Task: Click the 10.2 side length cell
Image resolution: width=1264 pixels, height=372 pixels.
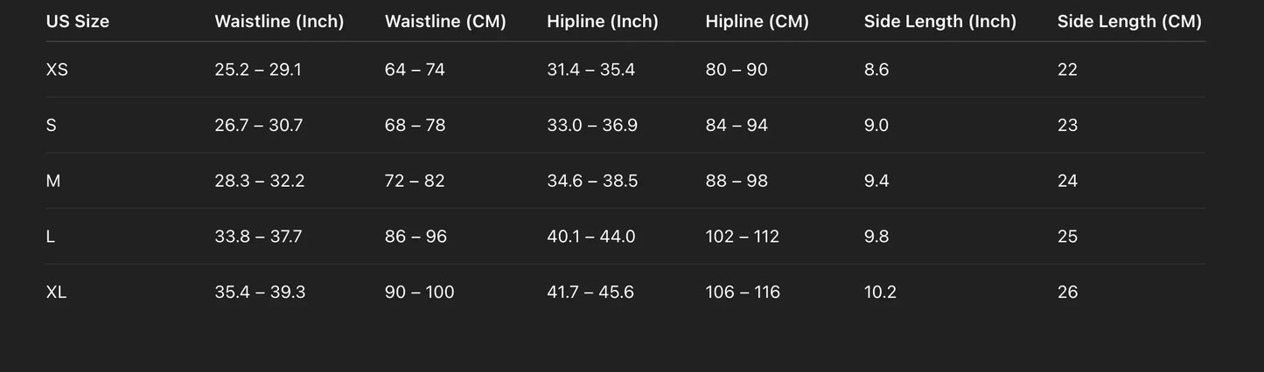Action: tap(880, 292)
